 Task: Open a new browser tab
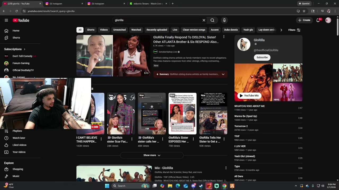click(173, 4)
